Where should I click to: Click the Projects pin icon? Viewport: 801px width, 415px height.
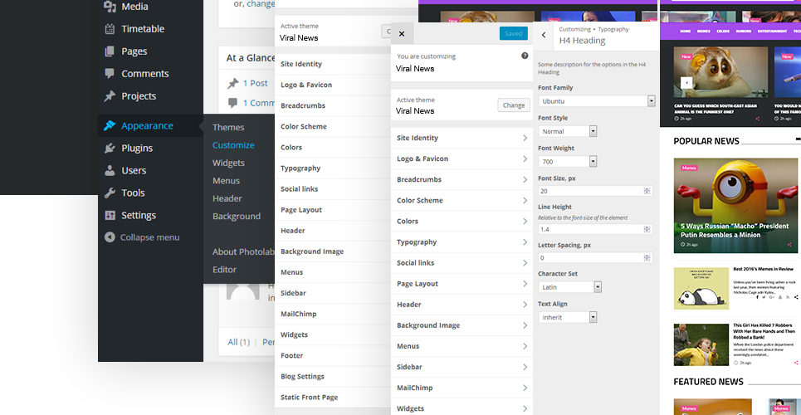pyautogui.click(x=110, y=95)
